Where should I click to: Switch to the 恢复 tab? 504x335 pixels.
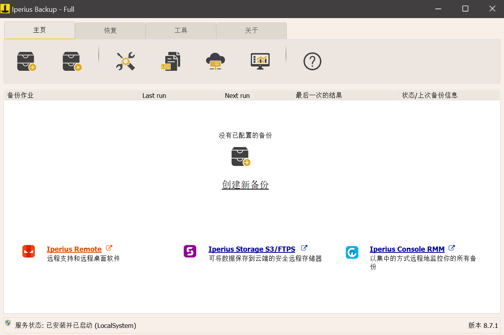(x=110, y=31)
